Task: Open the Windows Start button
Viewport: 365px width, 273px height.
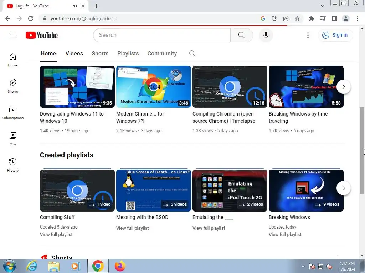Action: (9, 266)
